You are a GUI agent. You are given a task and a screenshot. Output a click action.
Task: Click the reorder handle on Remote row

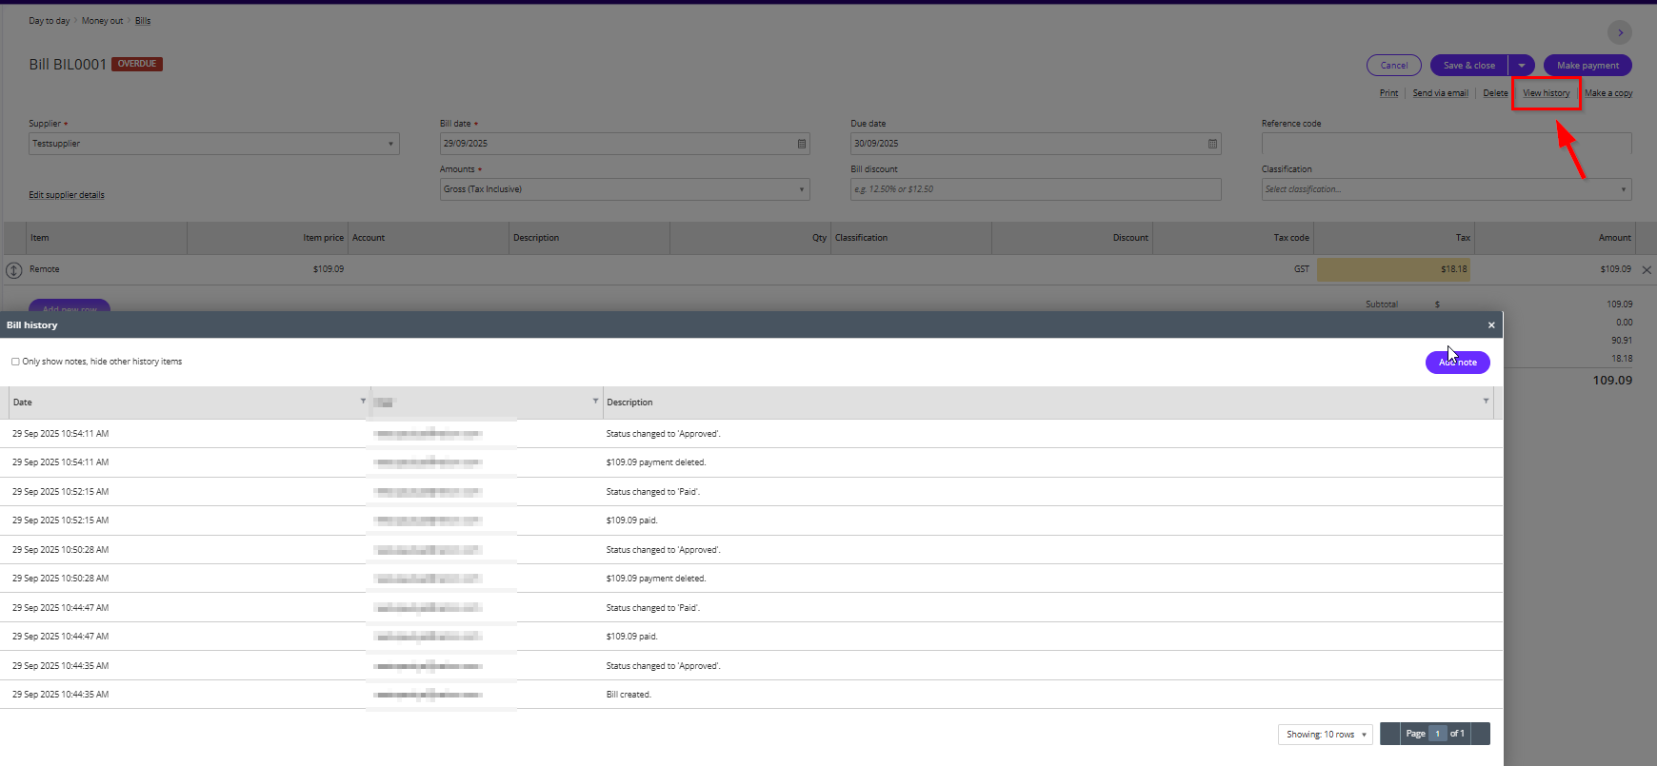[14, 270]
